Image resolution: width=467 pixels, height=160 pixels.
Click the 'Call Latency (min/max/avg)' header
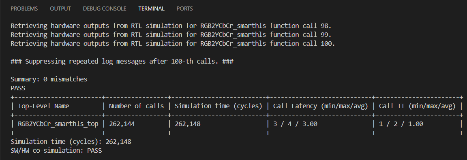(x=321, y=106)
